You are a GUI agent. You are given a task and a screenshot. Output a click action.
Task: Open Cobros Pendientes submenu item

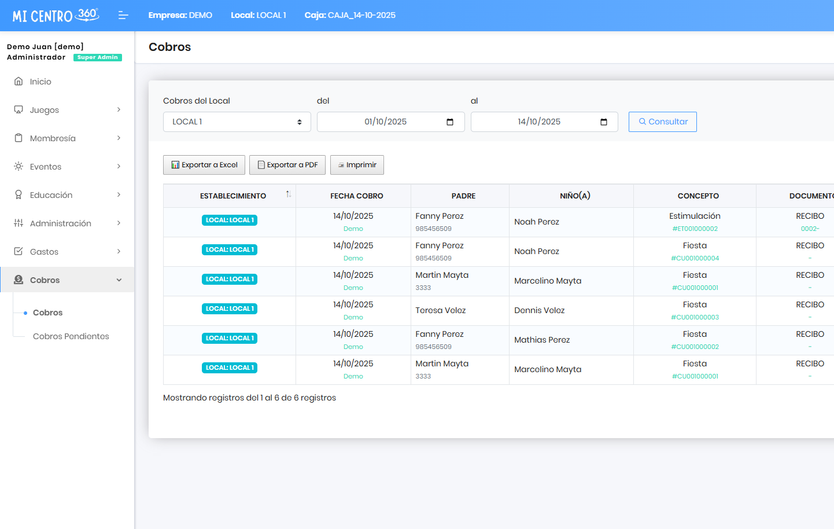71,336
